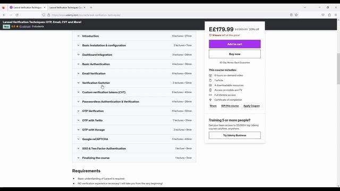
Task: Open the ratings link in header
Action: 25,27
